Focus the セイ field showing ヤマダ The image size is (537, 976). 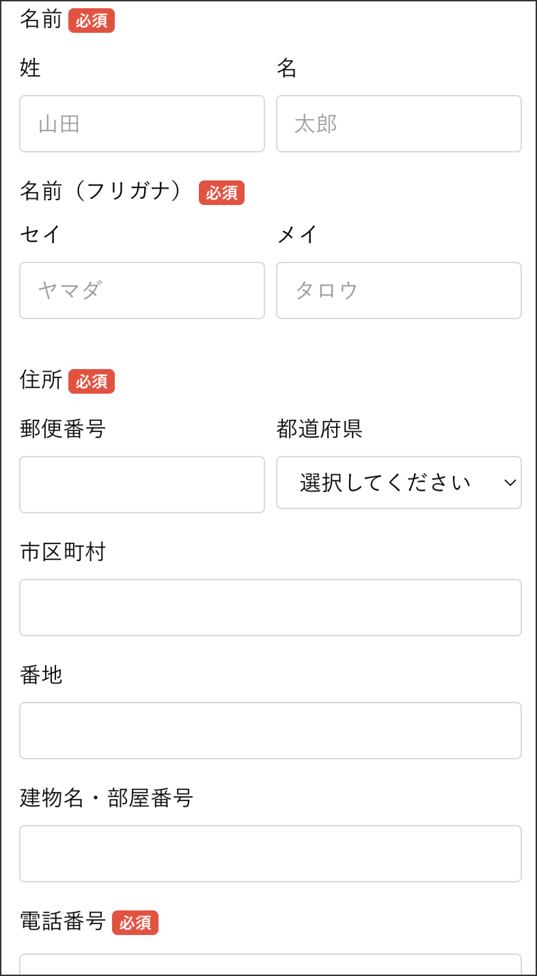(x=142, y=290)
